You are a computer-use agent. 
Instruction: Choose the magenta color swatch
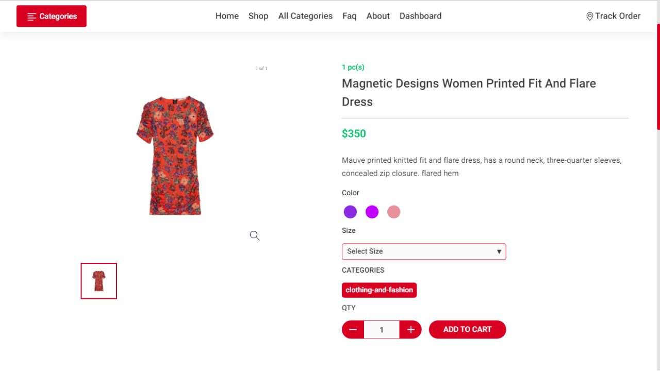point(372,212)
